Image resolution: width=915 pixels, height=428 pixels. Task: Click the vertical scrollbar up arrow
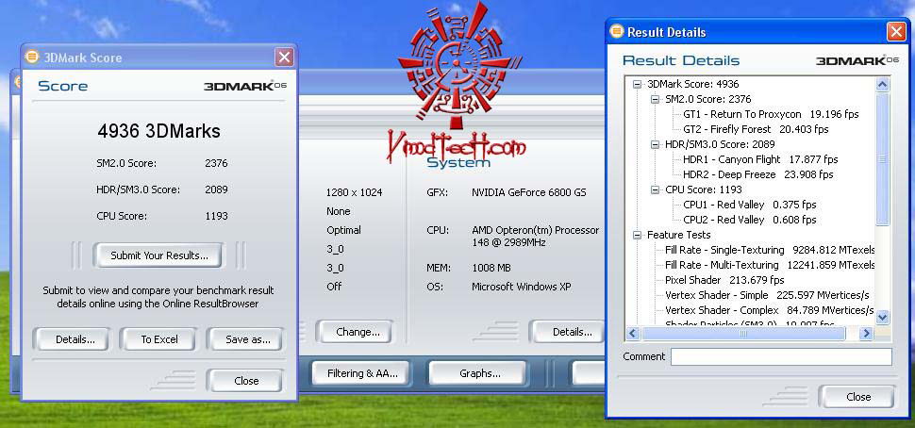(882, 85)
